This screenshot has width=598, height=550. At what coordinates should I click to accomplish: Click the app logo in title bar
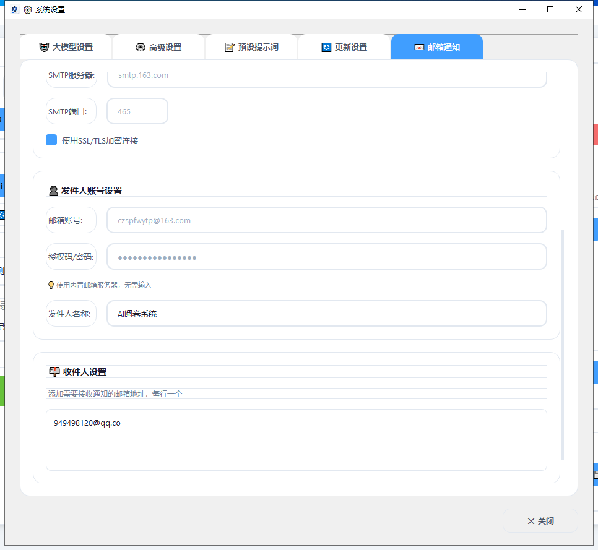15,9
